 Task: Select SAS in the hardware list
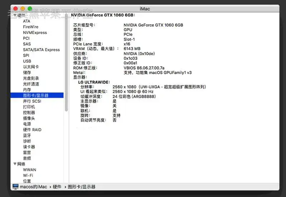click(27, 44)
